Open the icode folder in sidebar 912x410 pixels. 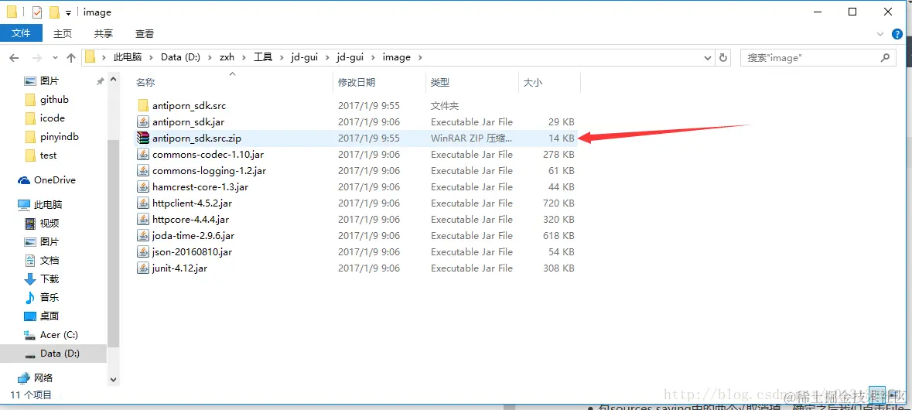point(53,118)
